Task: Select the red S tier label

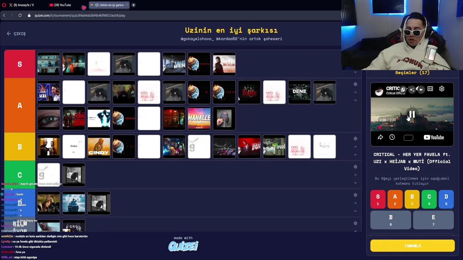Action: (x=20, y=64)
